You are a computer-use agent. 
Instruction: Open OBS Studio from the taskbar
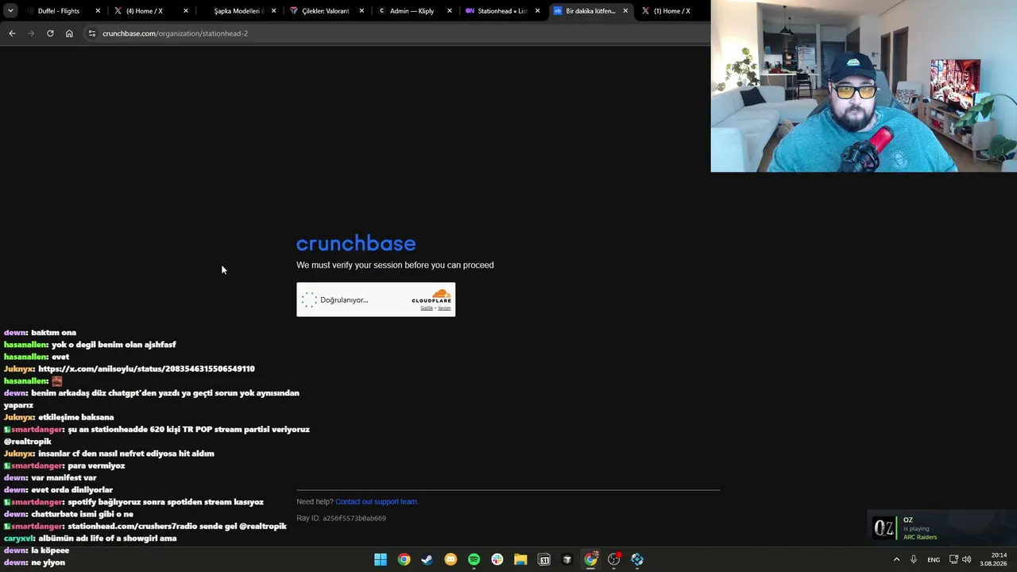(x=614, y=559)
